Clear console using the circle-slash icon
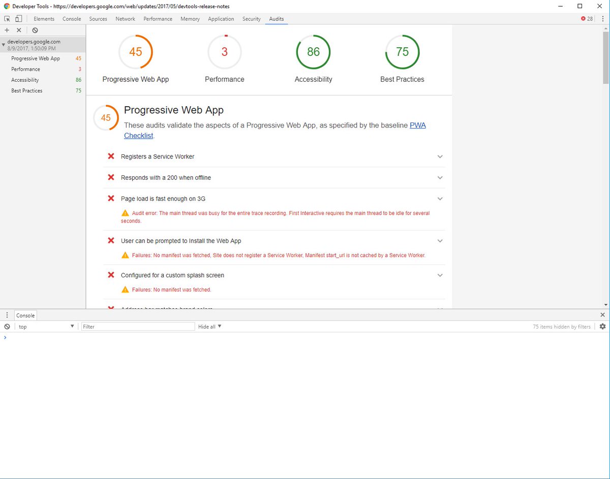This screenshot has width=610, height=479. (x=7, y=327)
